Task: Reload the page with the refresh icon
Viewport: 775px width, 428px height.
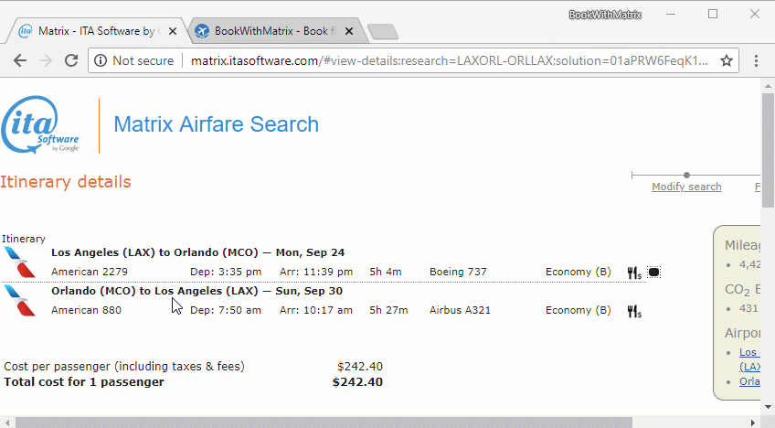Action: point(71,61)
